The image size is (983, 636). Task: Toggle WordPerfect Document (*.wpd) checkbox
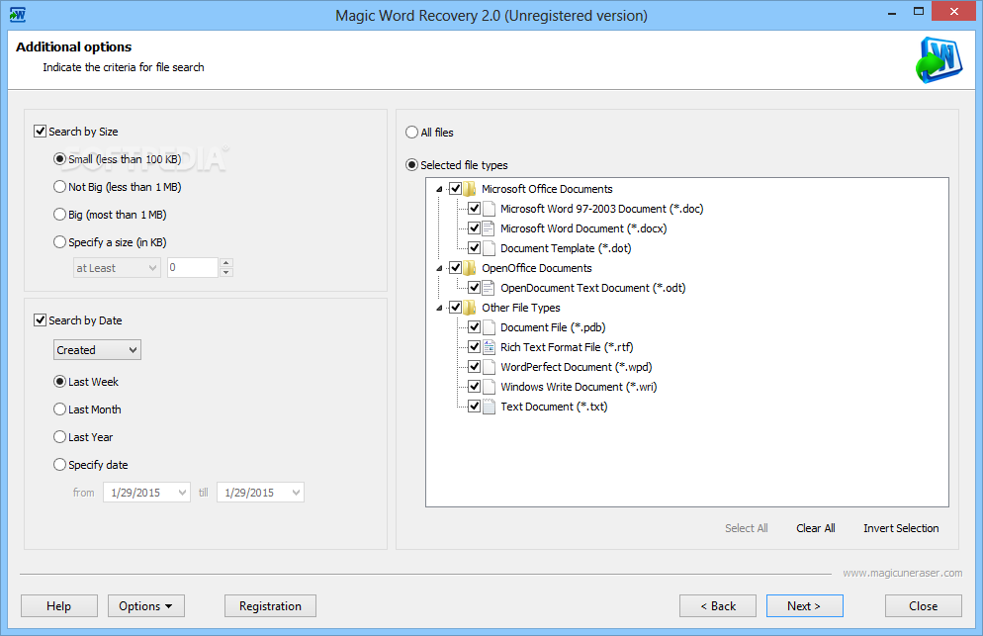pyautogui.click(x=475, y=366)
